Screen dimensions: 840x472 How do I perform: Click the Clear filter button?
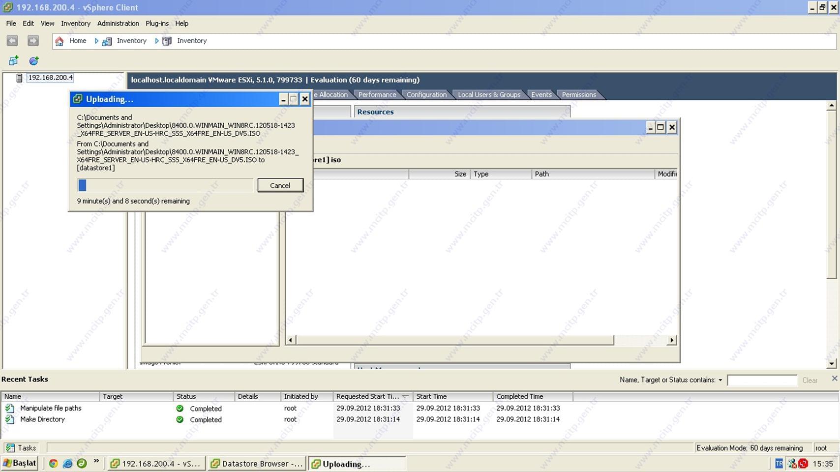[x=810, y=380]
